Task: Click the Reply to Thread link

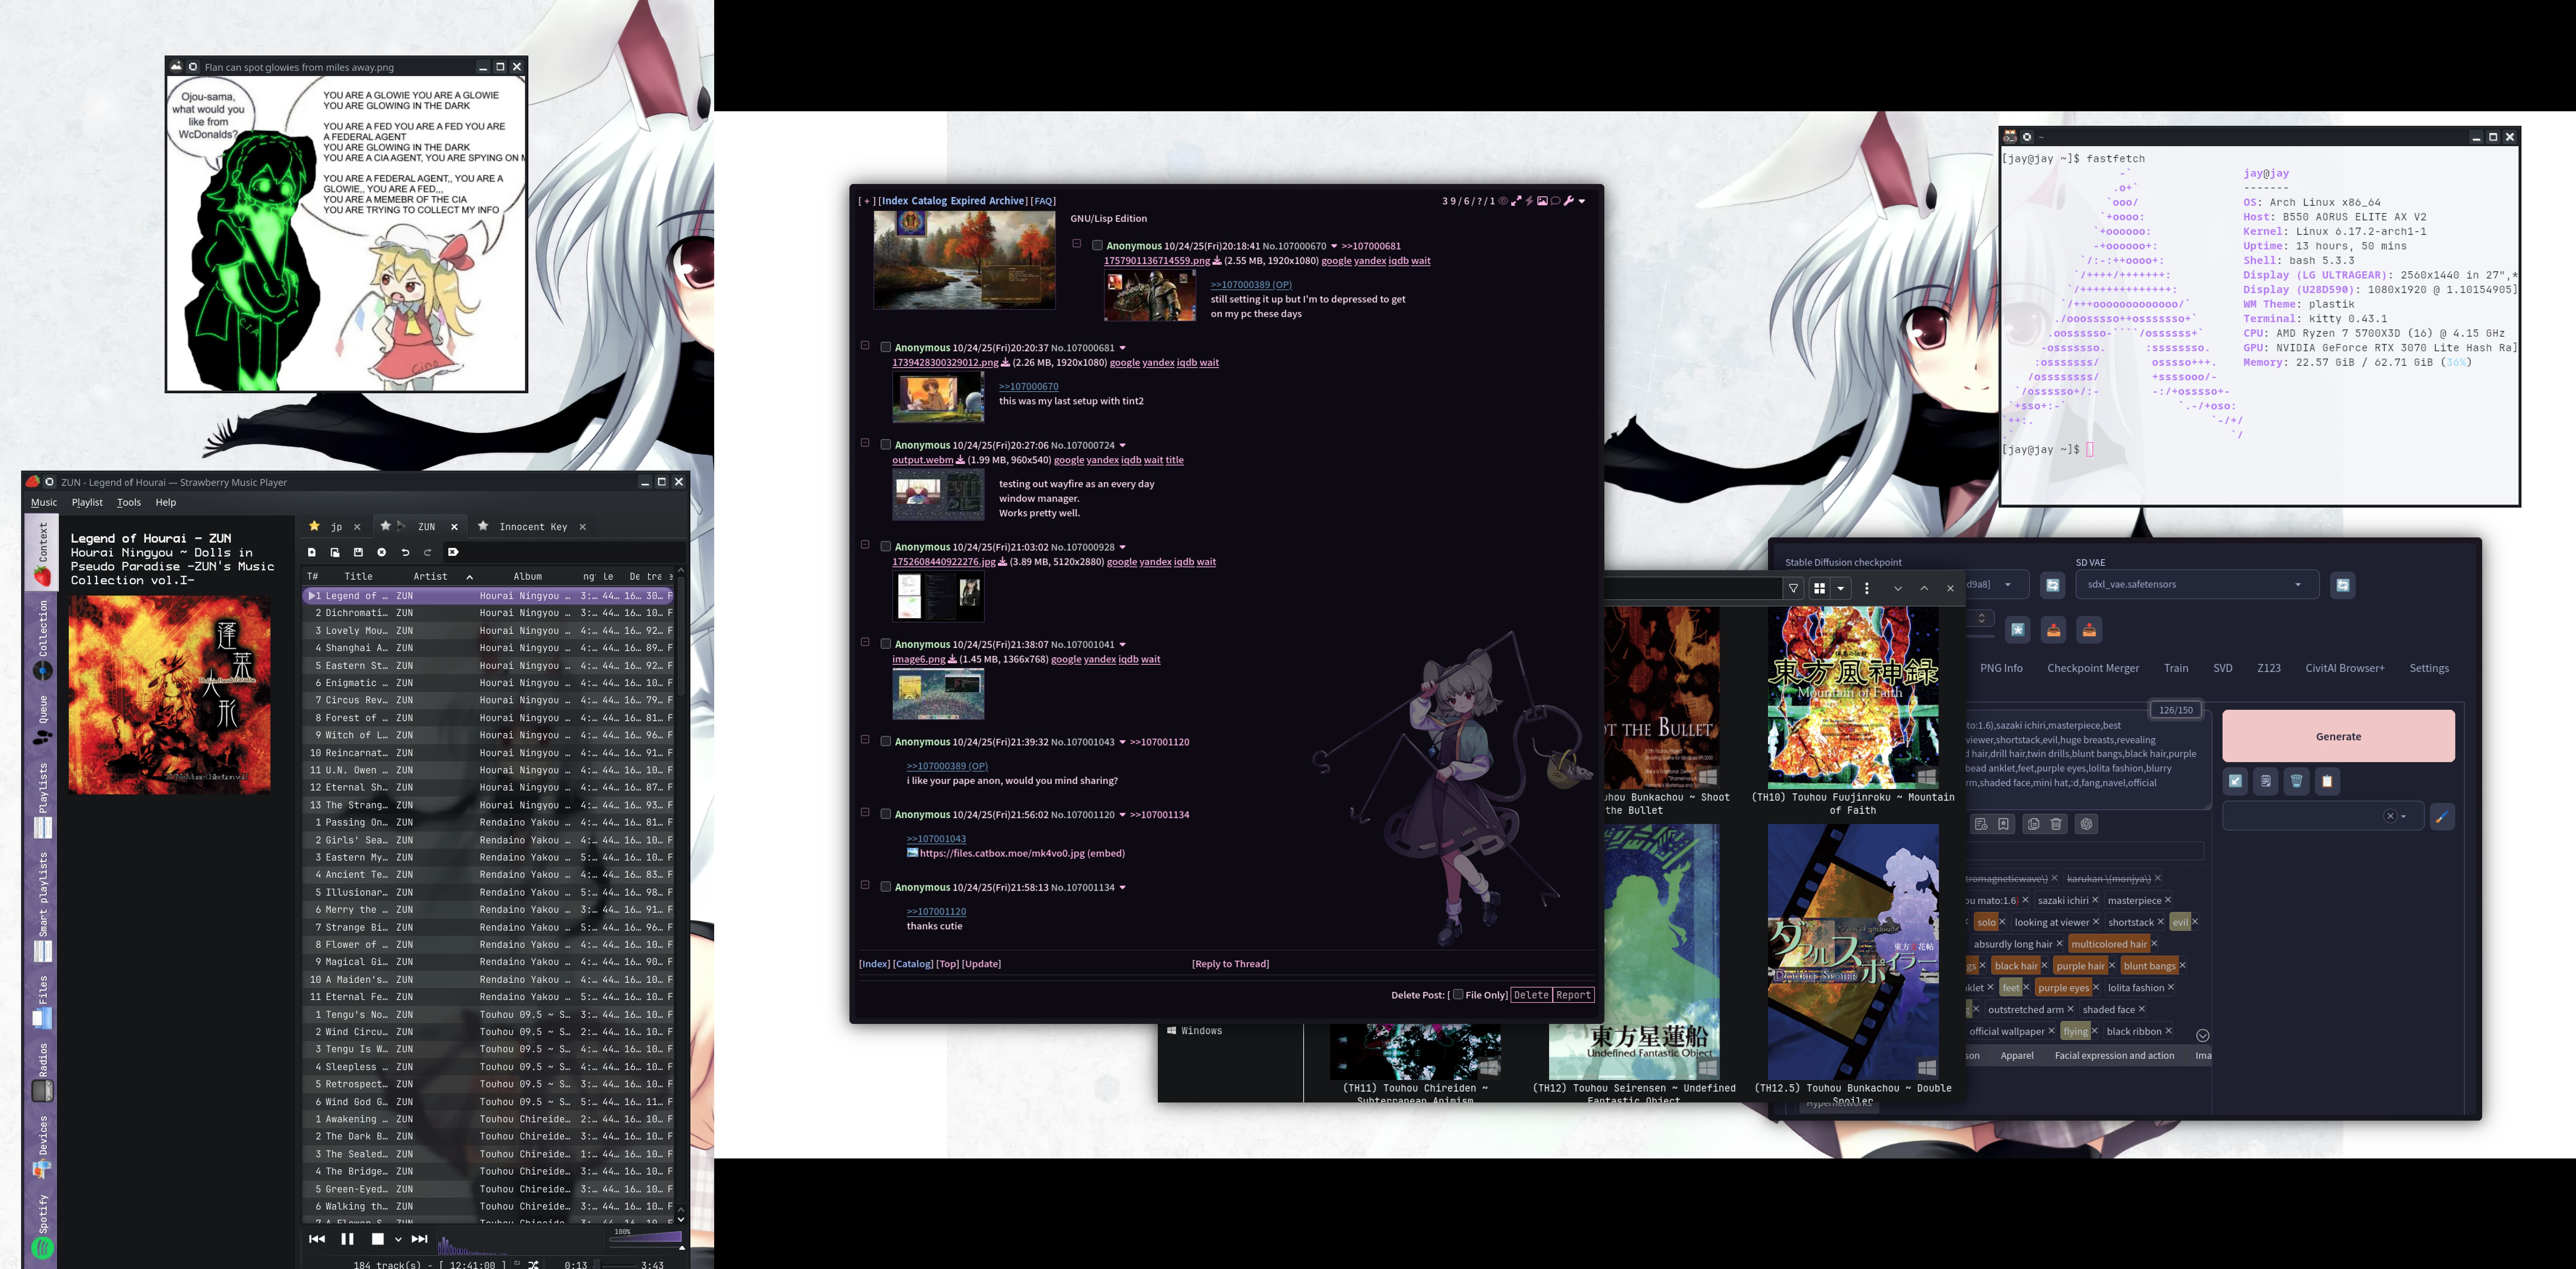Action: click(x=1230, y=964)
